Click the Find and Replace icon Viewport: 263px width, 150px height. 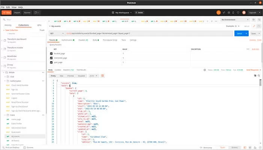(x=3, y=147)
